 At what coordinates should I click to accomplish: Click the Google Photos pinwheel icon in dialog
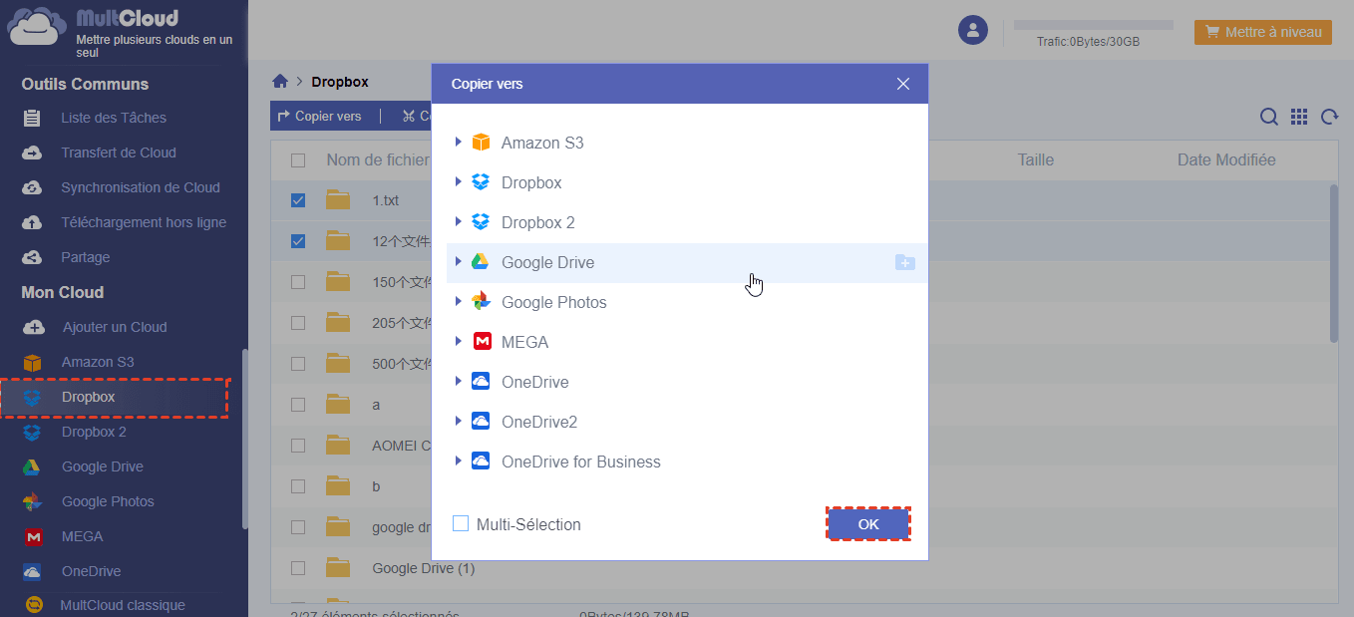[x=481, y=302]
